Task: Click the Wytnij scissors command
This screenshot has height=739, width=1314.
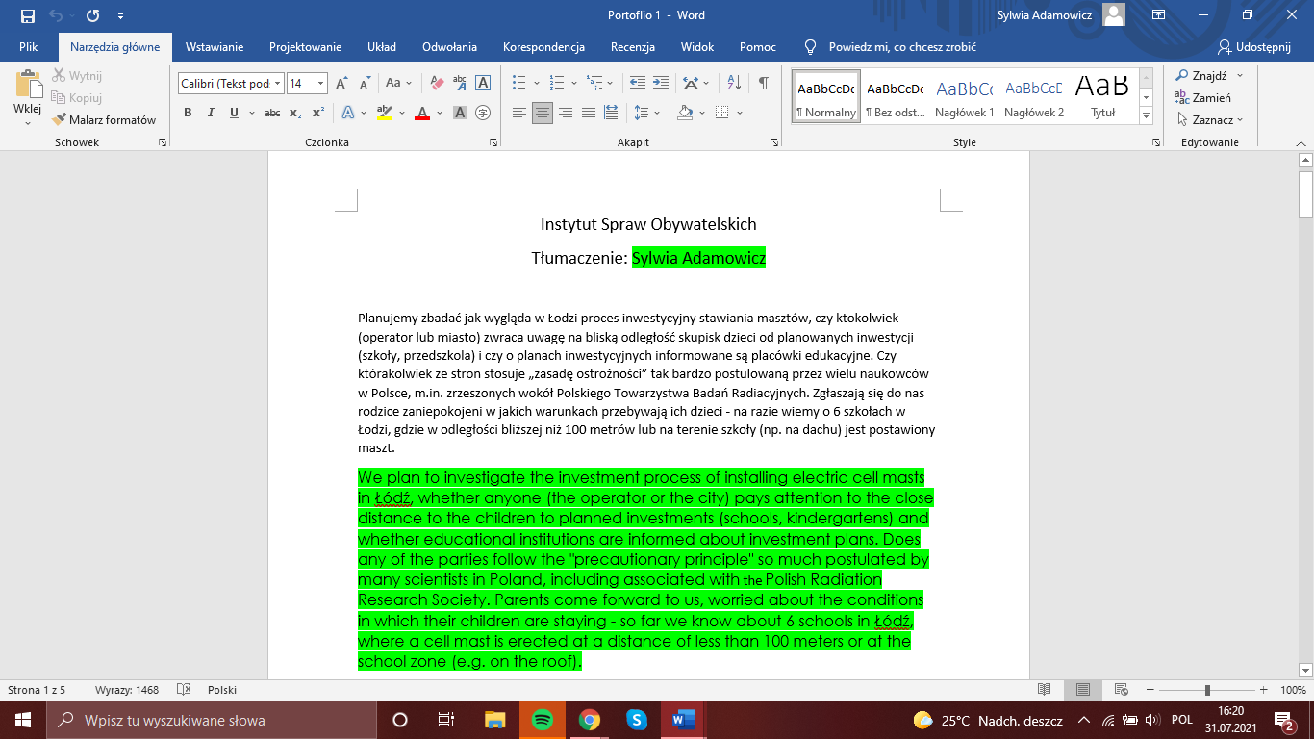Action: click(x=77, y=75)
